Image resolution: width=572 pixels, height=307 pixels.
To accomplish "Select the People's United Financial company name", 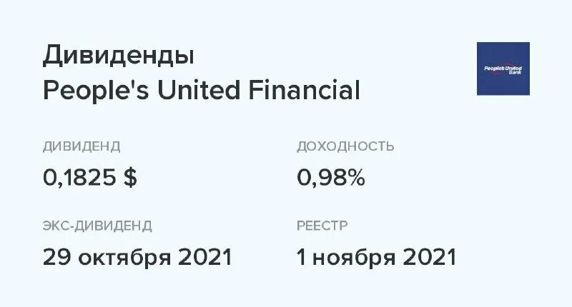I will coord(201,91).
